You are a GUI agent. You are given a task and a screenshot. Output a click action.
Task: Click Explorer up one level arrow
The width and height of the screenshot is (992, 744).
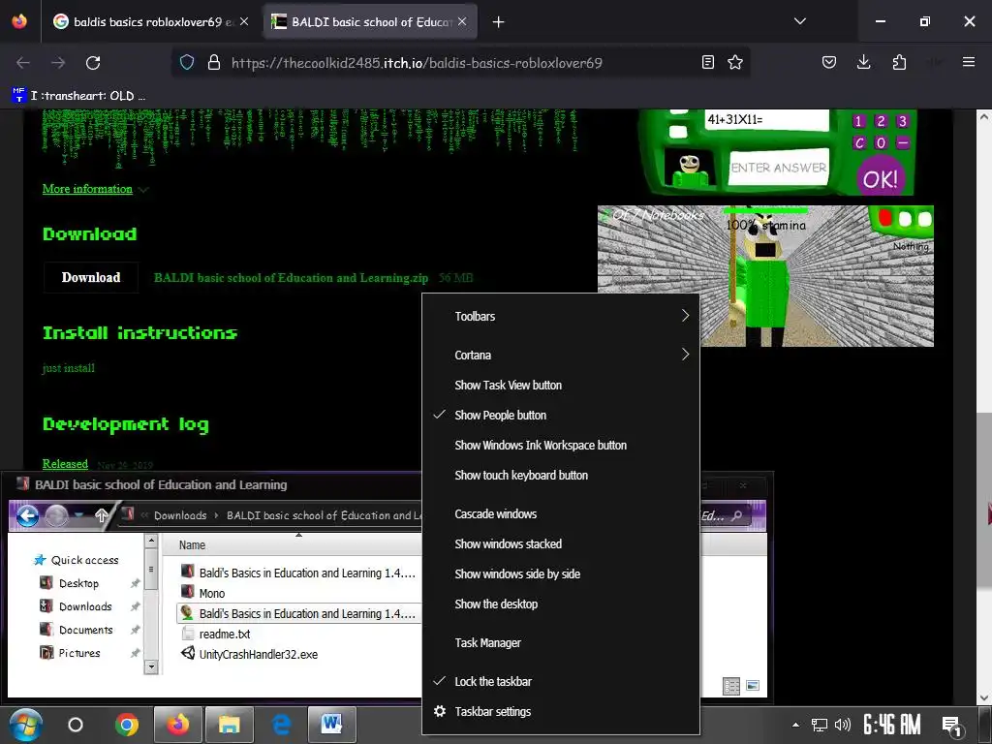[x=101, y=515]
